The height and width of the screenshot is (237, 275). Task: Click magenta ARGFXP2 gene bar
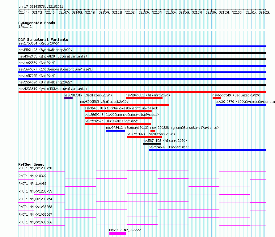pos(117,234)
